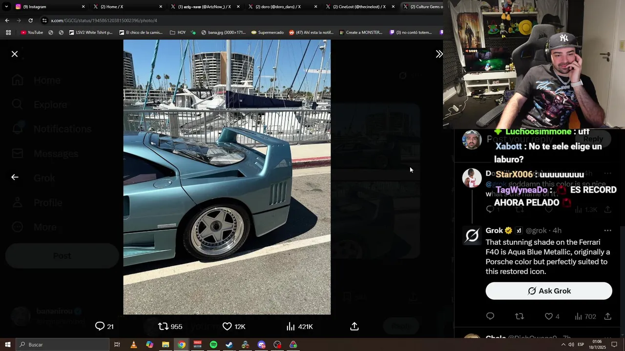Open Task View in the taskbar

(x=117, y=345)
